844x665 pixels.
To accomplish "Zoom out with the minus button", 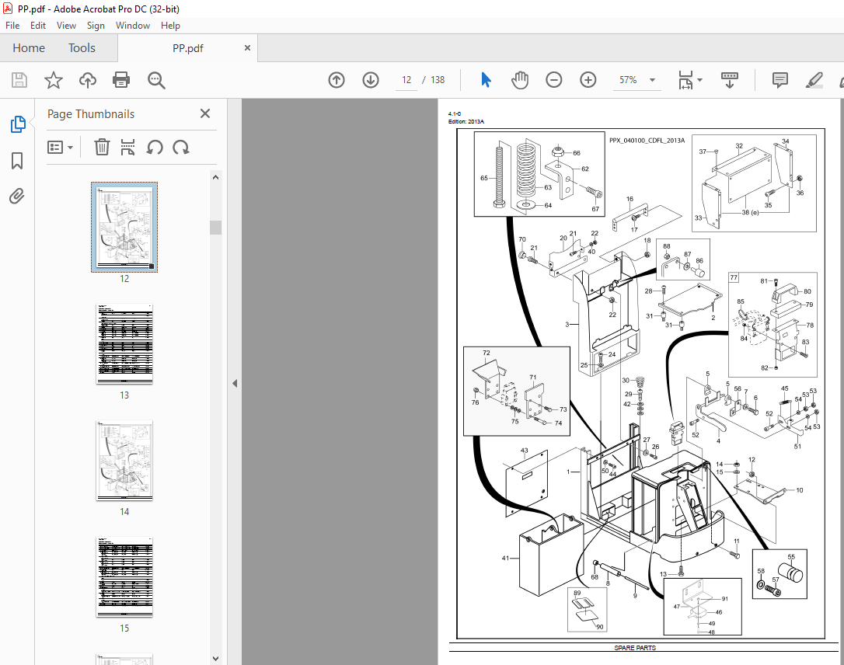I will (x=554, y=80).
